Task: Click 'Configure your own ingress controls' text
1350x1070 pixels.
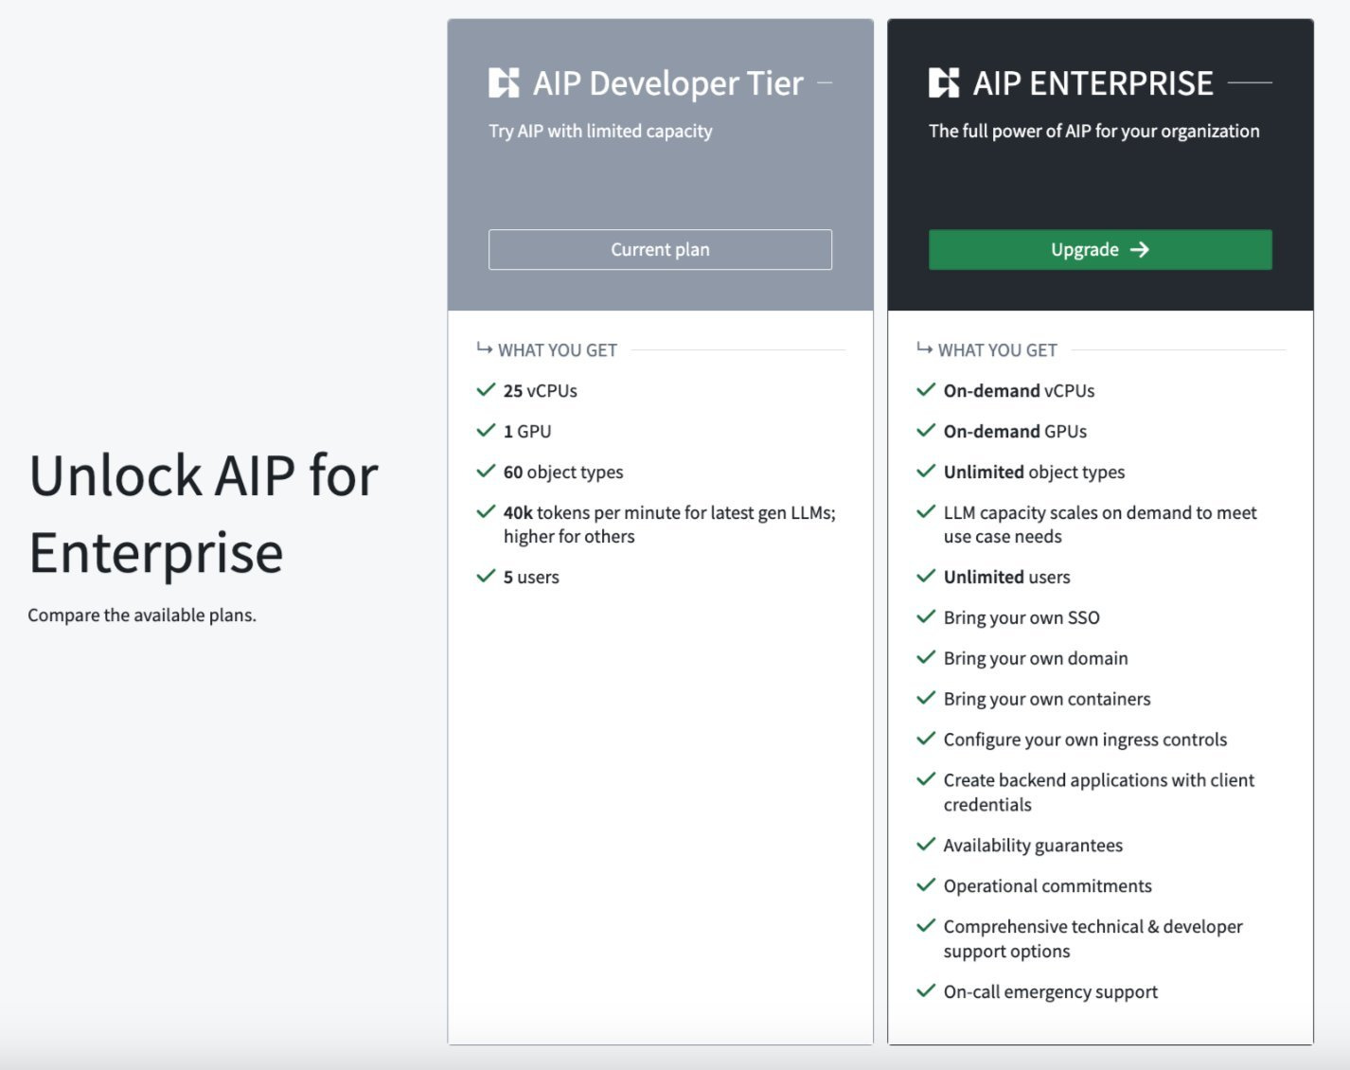Action: click(1085, 740)
